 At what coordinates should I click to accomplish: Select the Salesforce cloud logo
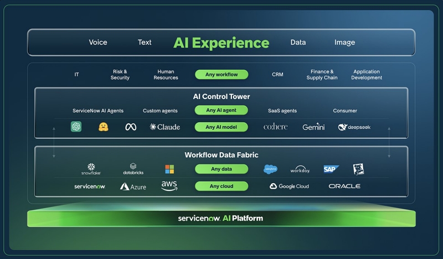[270, 169]
